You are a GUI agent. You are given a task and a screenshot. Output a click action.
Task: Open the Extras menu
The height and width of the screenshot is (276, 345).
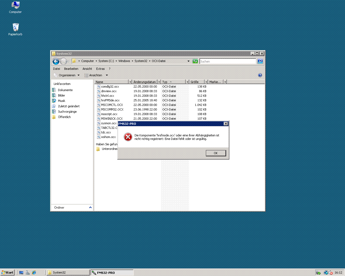pyautogui.click(x=100, y=69)
